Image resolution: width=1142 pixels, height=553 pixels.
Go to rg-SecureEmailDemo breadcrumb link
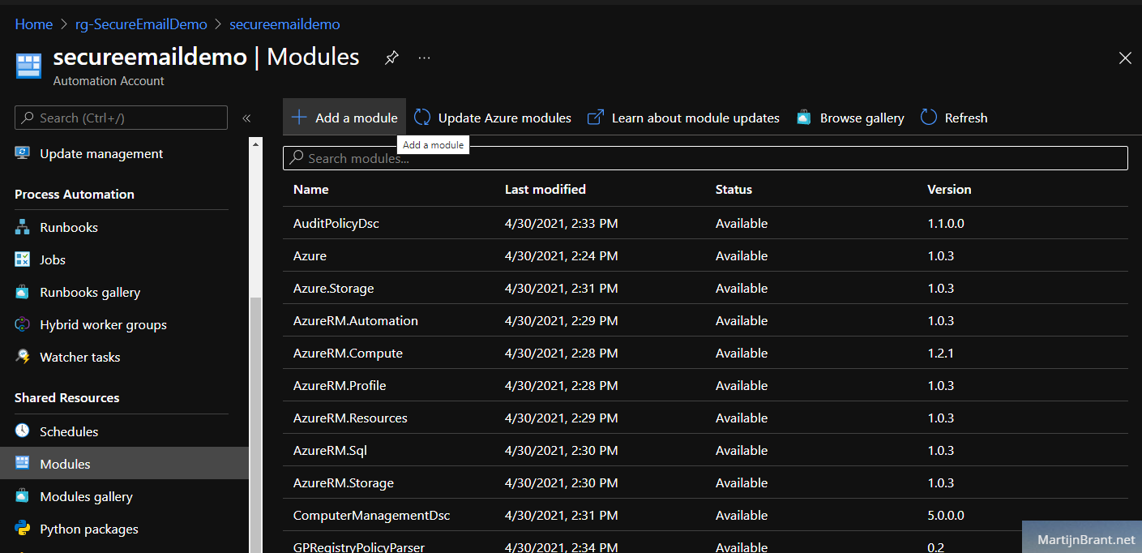pyautogui.click(x=141, y=24)
